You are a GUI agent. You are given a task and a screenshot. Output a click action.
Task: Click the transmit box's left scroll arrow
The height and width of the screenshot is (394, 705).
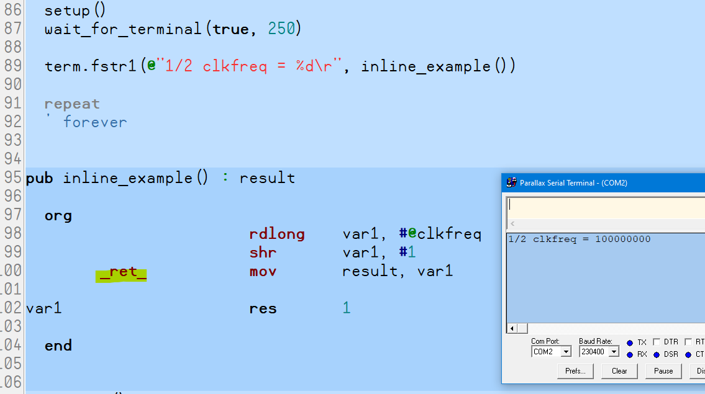pos(512,224)
